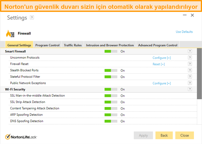Click the help icon beside Settings title
The image size is (202, 144).
tap(32, 18)
